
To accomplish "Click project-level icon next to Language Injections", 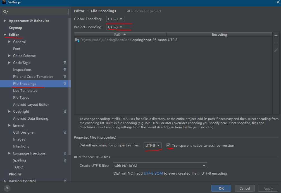I will [x=65, y=153].
